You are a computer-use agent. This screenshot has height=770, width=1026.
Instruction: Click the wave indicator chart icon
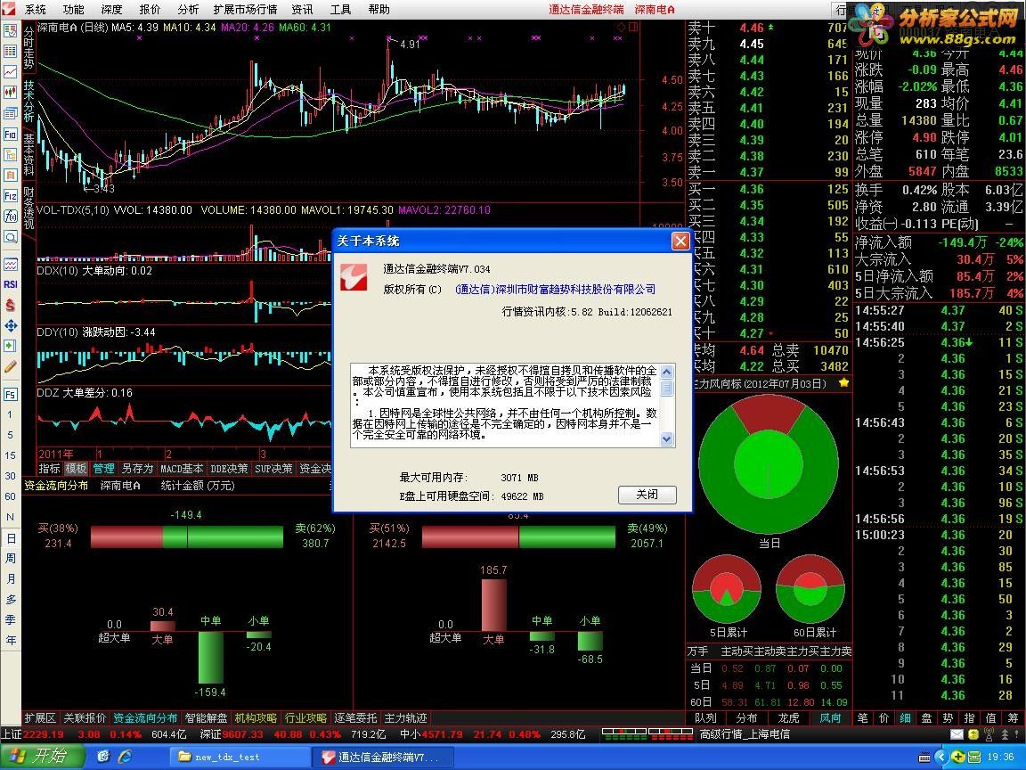coord(10,265)
